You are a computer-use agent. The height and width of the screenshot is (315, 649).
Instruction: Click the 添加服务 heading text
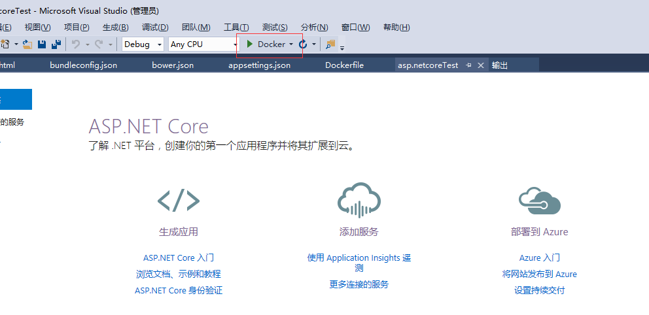point(359,232)
